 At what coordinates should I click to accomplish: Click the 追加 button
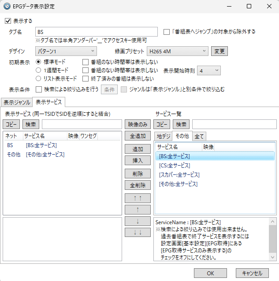click(x=138, y=149)
